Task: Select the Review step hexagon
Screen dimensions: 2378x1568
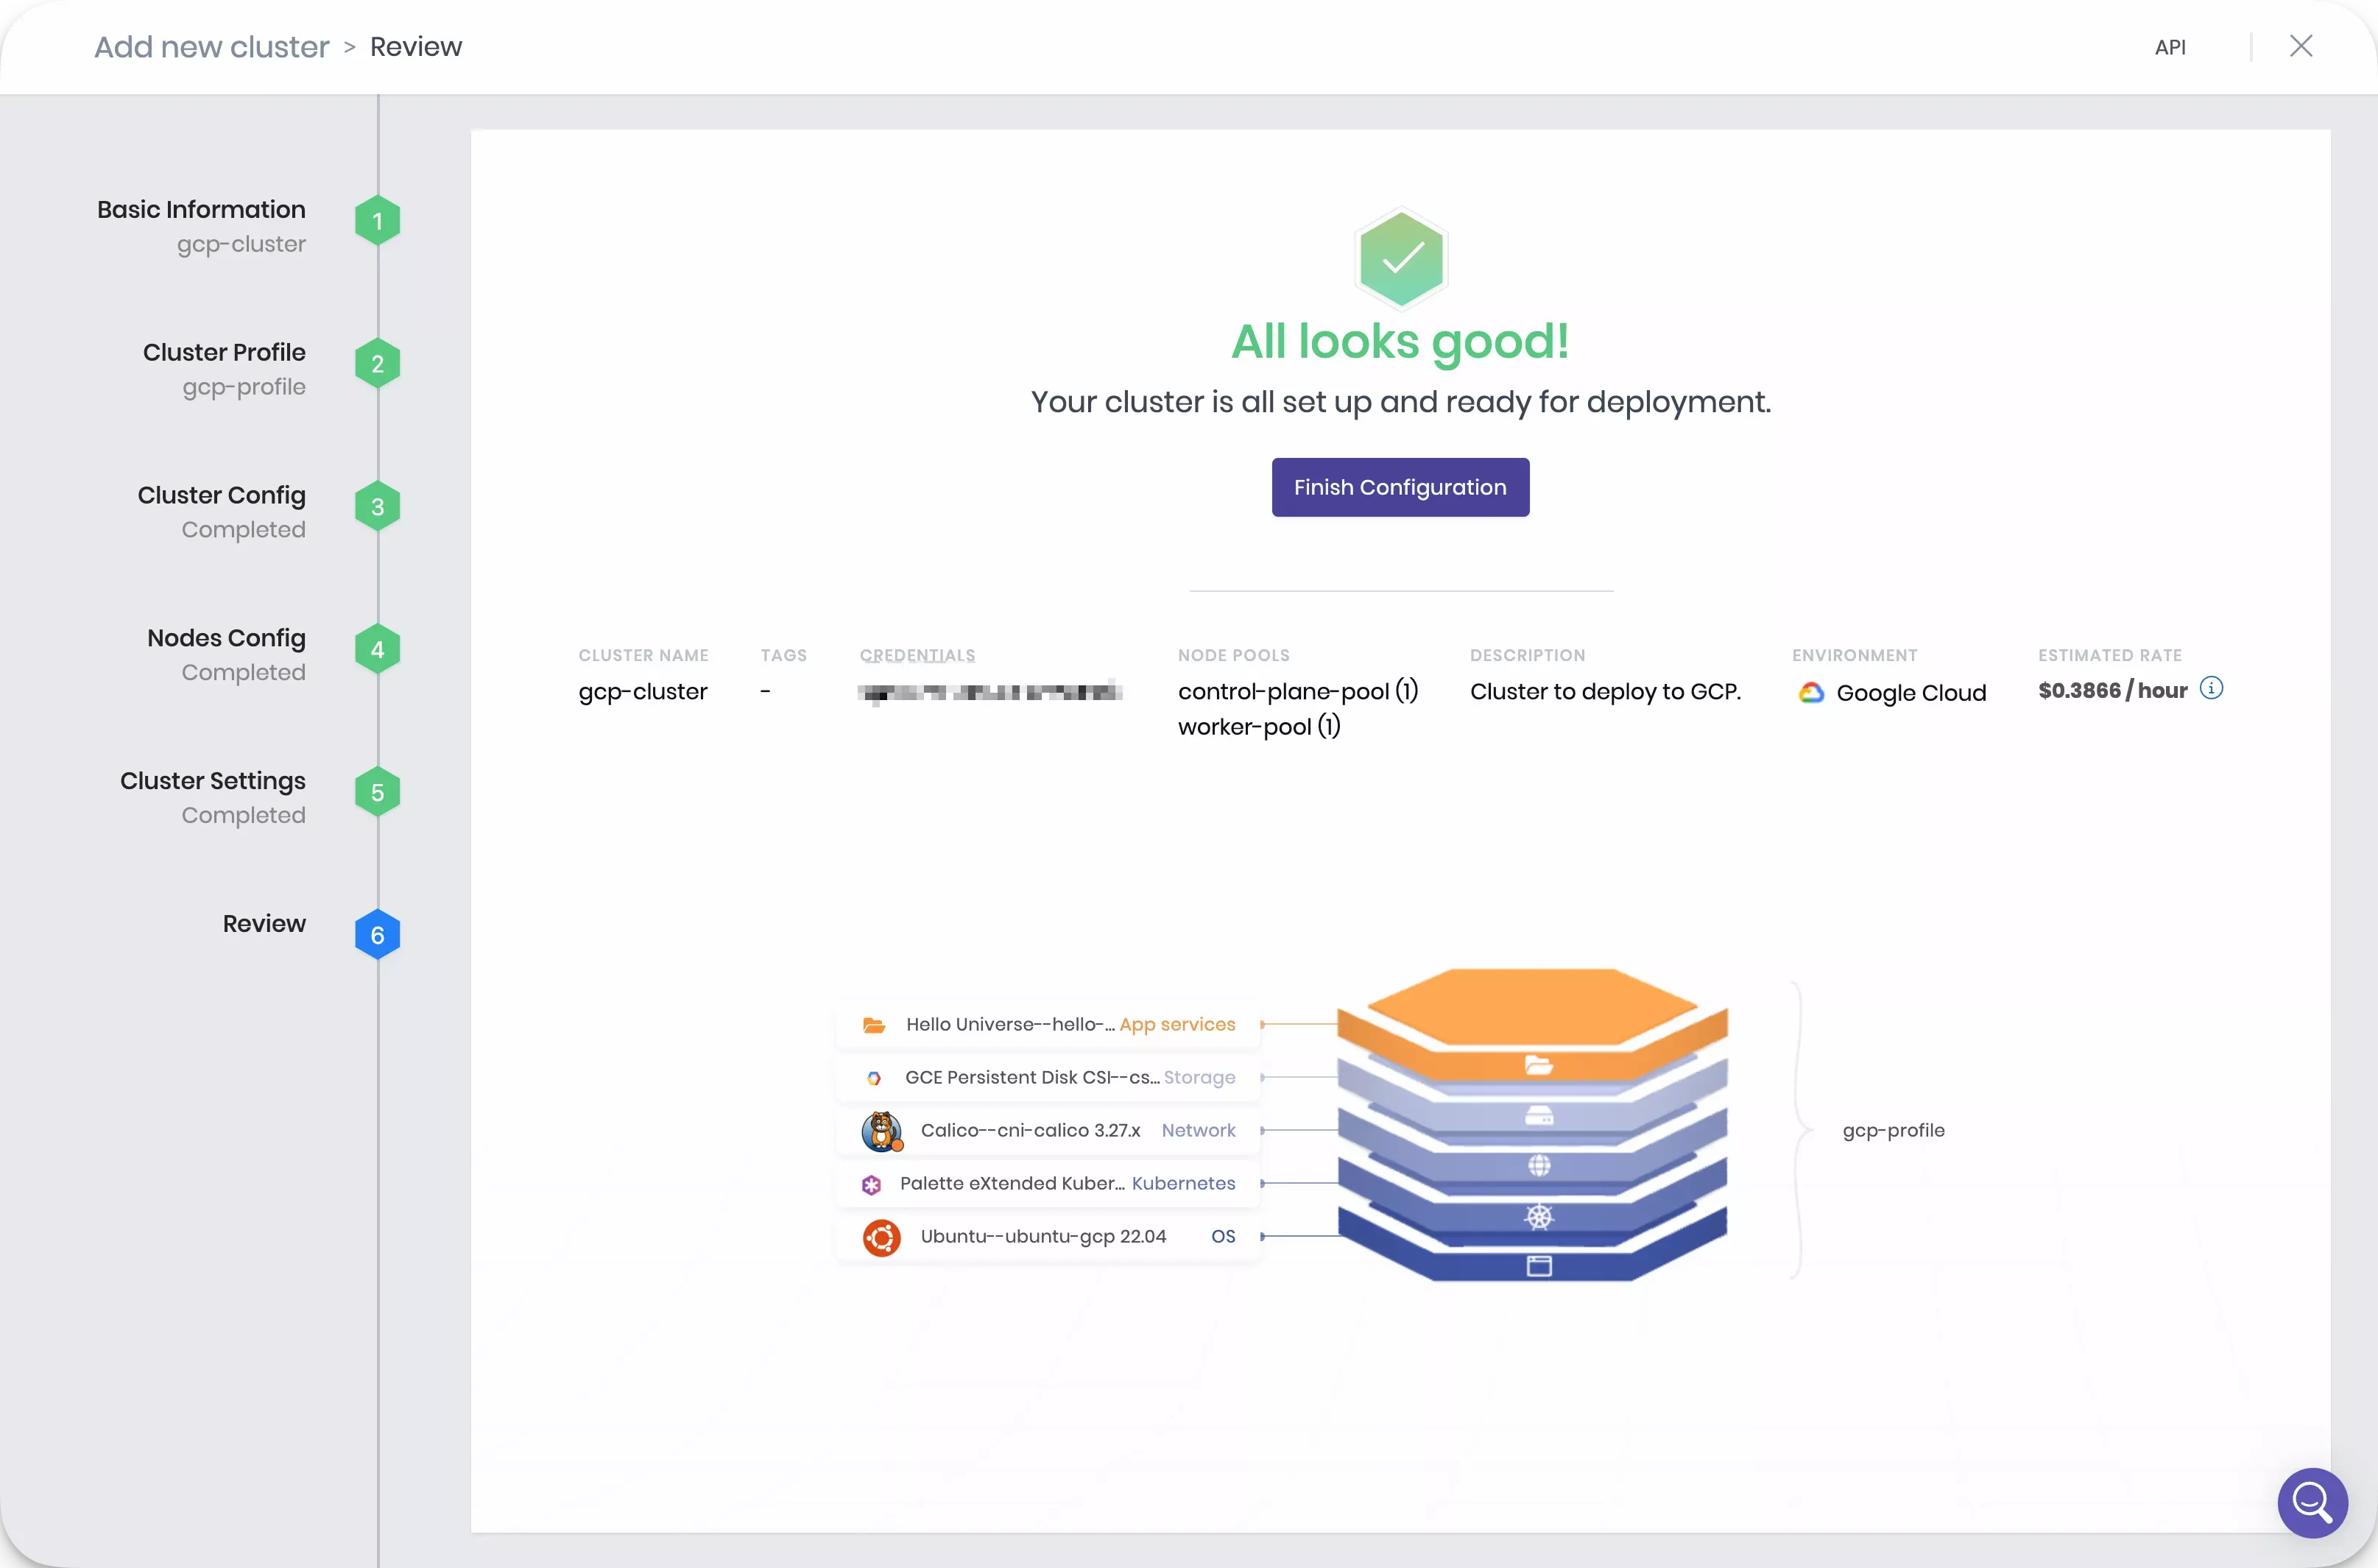Action: click(x=377, y=934)
